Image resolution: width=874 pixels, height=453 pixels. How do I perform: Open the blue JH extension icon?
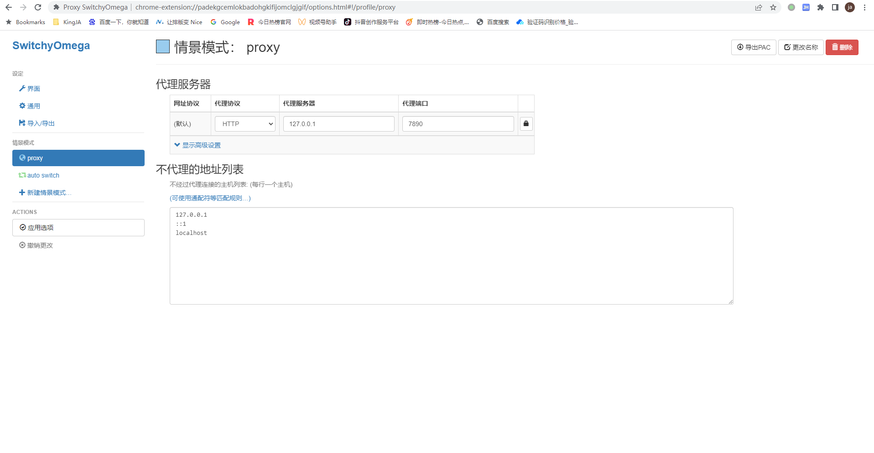(806, 7)
